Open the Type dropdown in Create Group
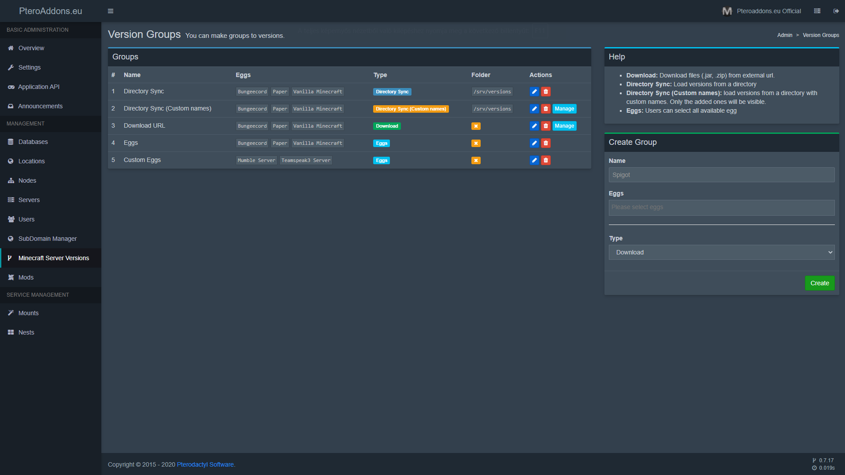This screenshot has width=845, height=475. coord(721,252)
